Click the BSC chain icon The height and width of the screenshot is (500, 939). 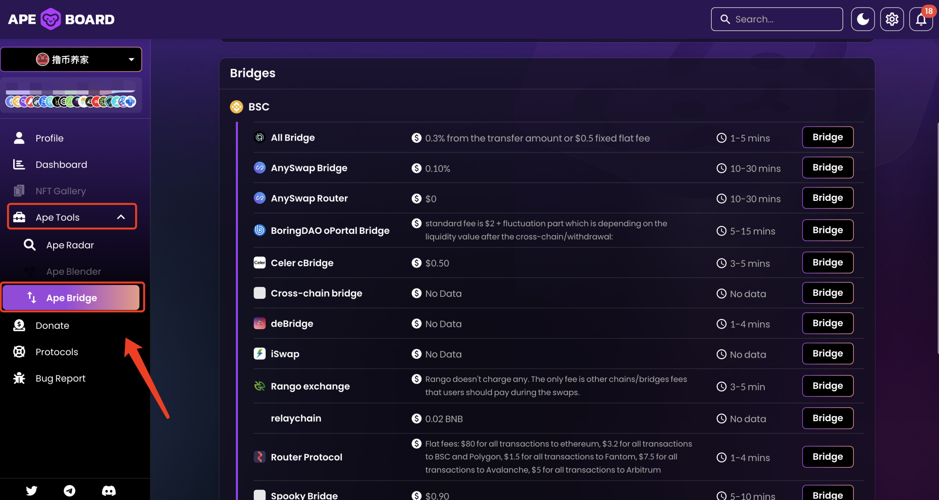point(236,107)
